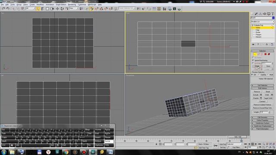Viewport: 276px width, 155px height.
Task: Click the Quick Render teapot icon
Action: [x=179, y=9]
